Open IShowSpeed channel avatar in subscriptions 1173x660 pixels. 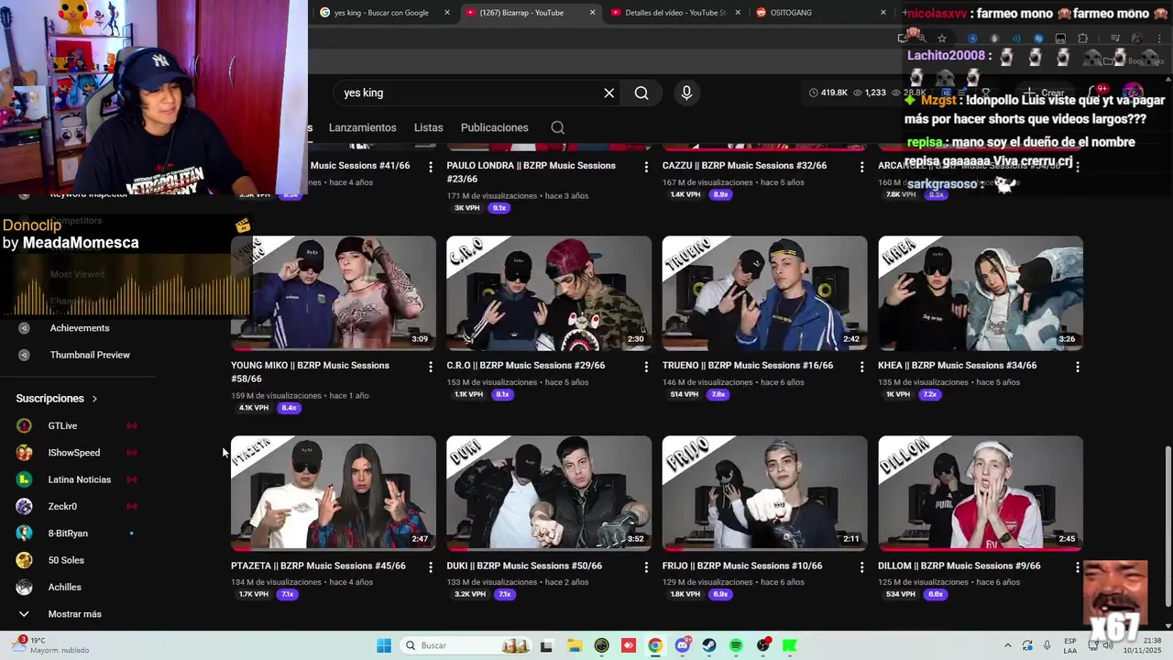(25, 453)
